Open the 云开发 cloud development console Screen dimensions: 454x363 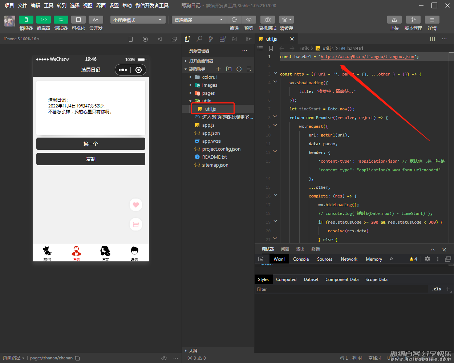(96, 20)
